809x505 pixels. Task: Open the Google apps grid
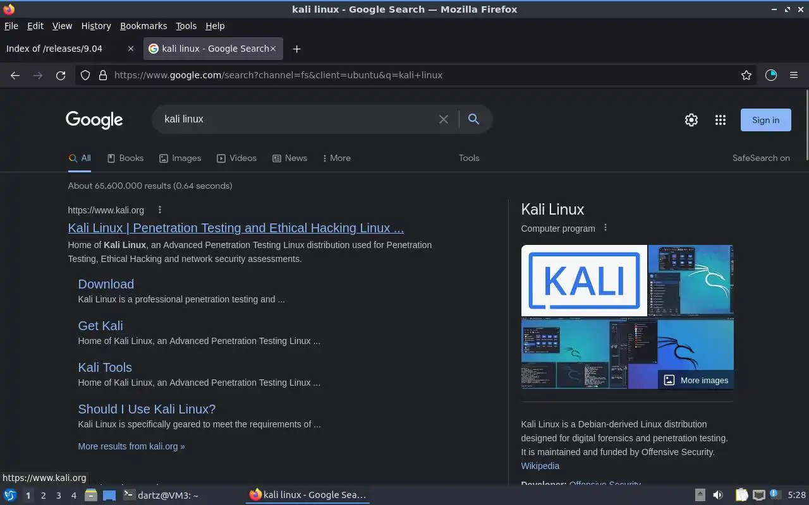tap(720, 120)
